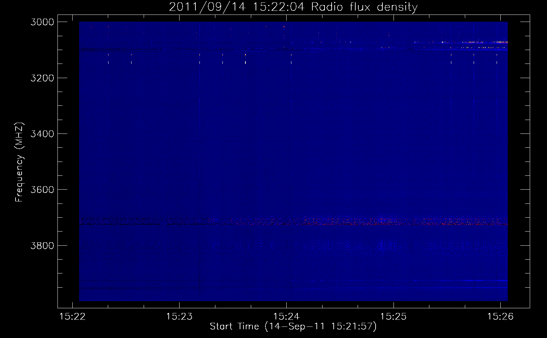The width and height of the screenshot is (547, 338).
Task: Click the 15:22 time tick label
Action: (x=72, y=317)
